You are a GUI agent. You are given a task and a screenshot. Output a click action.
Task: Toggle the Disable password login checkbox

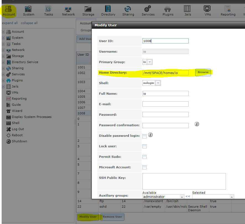[x=144, y=136]
